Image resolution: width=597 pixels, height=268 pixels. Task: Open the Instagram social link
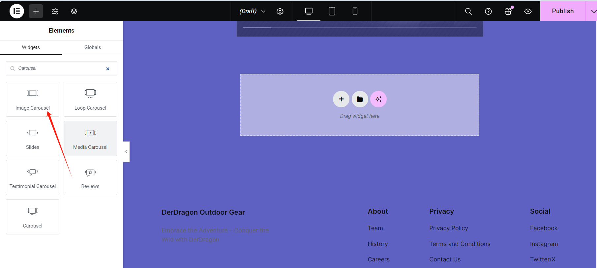(544, 244)
